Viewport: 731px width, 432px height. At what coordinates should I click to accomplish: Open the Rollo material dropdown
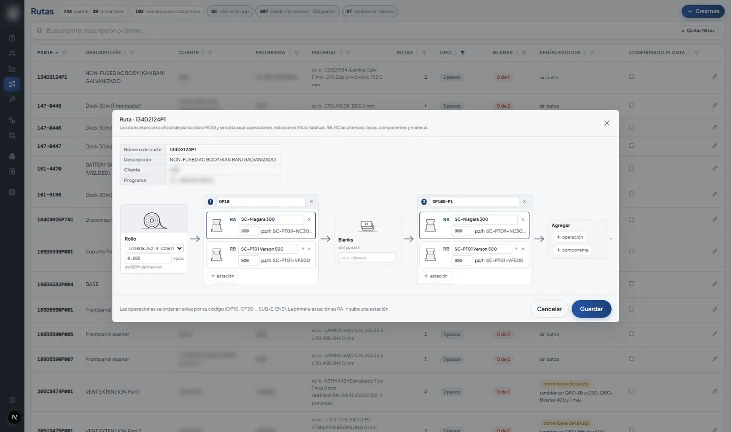point(154,248)
